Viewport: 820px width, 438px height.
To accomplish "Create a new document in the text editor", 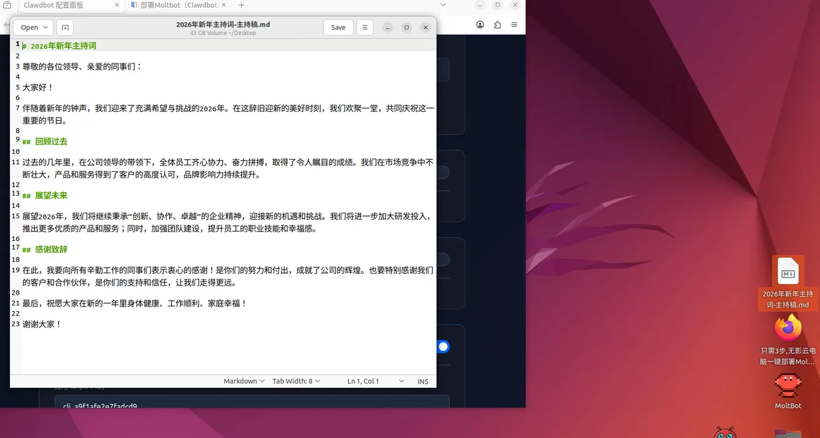I will (65, 27).
